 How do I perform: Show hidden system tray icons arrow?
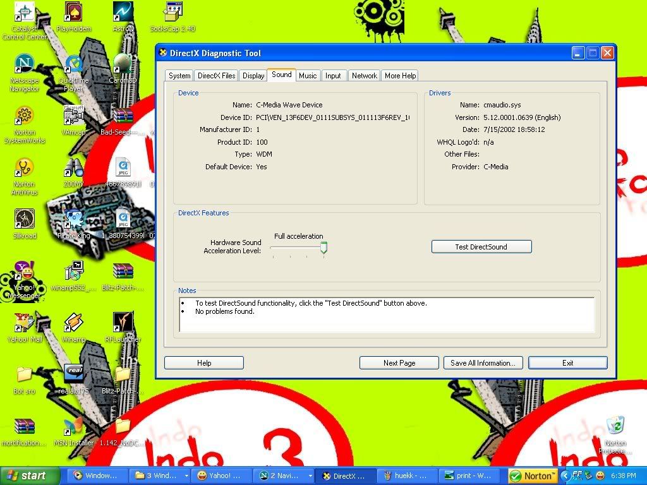click(x=564, y=476)
